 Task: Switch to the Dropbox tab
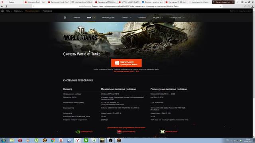152,2
